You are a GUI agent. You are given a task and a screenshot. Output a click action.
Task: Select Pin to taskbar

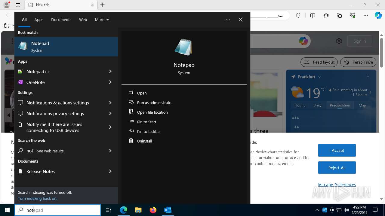pyautogui.click(x=149, y=131)
